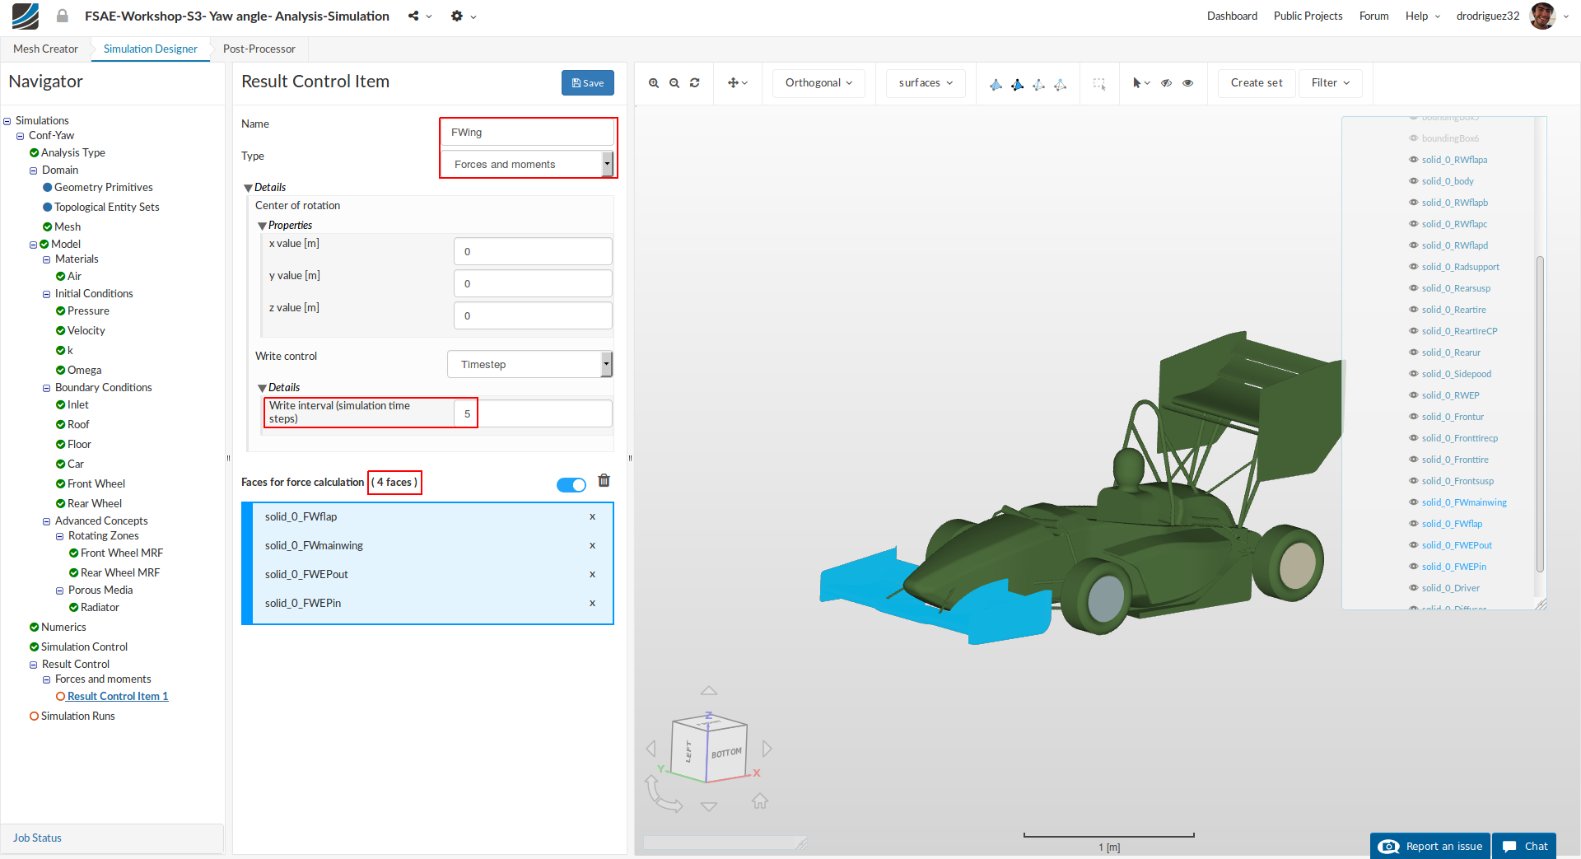1581x859 pixels.
Task: Click the zoom out magnifier icon
Action: pos(674,83)
